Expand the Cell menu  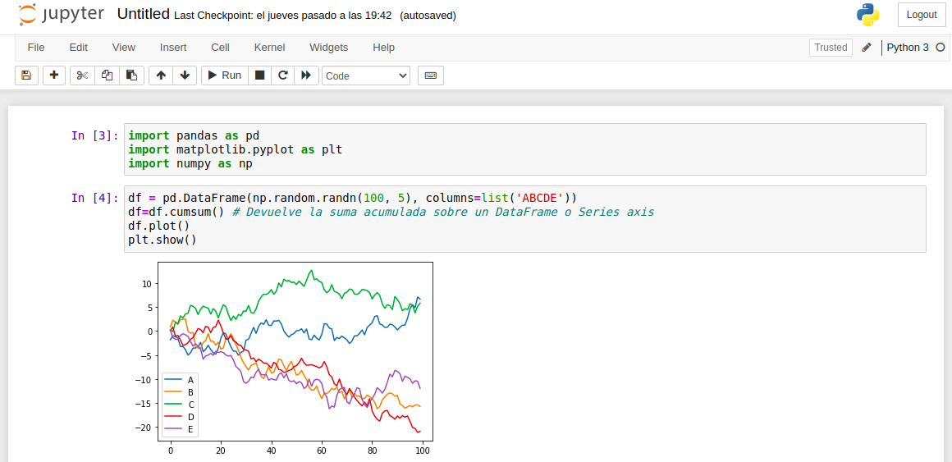coord(220,48)
